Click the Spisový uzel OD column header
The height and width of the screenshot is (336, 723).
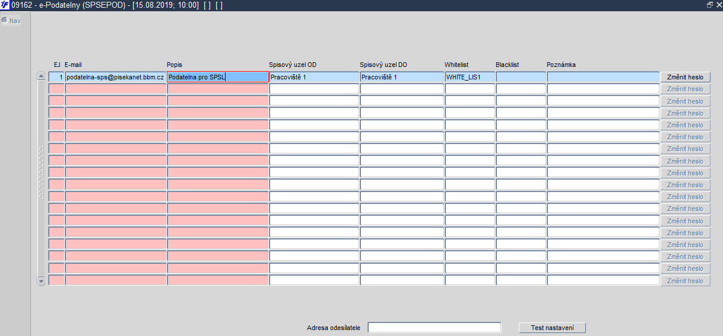point(293,65)
